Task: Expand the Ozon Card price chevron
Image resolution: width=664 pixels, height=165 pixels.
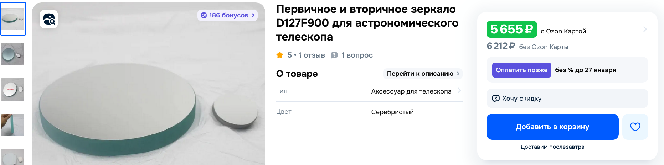Action: (645, 29)
